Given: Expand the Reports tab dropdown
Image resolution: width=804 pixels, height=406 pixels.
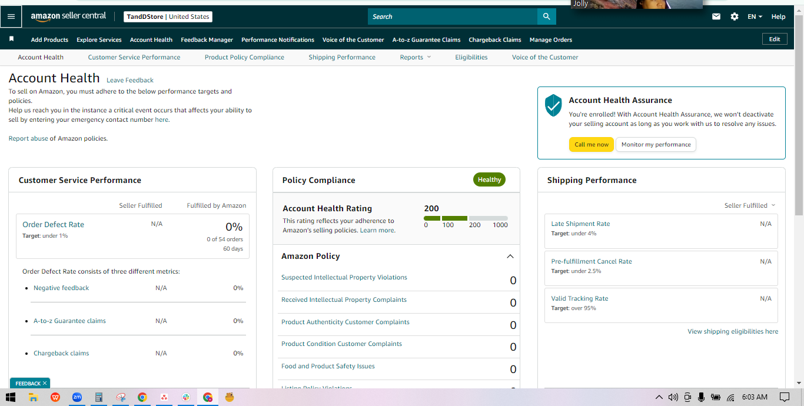Looking at the screenshot, I should click(416, 57).
